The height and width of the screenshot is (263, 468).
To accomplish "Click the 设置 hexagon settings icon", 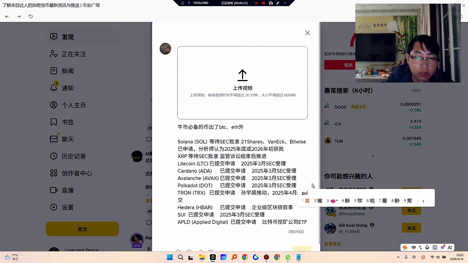I will pos(54,207).
